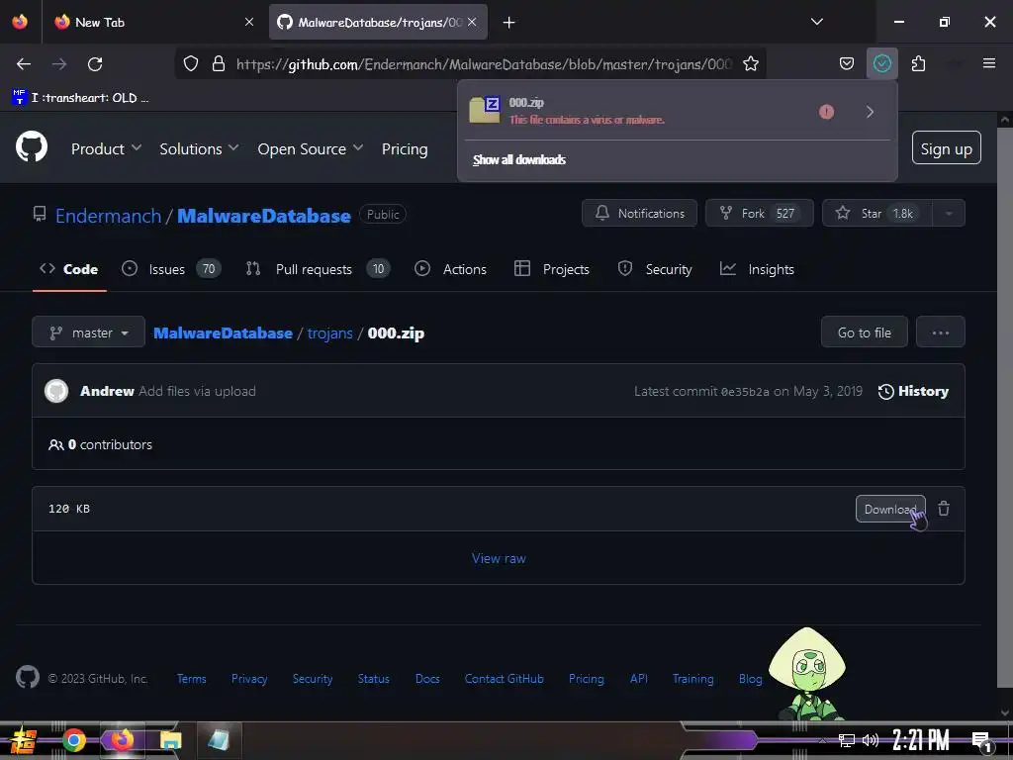The image size is (1013, 760).
Task: Bookmark this page with the star
Action: (751, 64)
